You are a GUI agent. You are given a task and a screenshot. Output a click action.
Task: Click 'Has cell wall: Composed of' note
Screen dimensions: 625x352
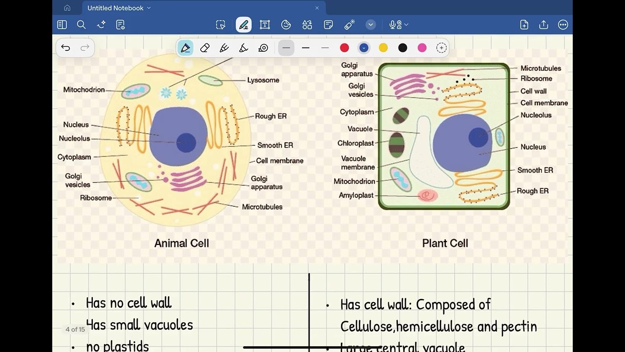point(416,305)
